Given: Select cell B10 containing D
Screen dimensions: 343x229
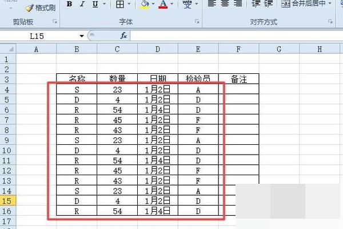Looking at the screenshot, I should tap(77, 150).
